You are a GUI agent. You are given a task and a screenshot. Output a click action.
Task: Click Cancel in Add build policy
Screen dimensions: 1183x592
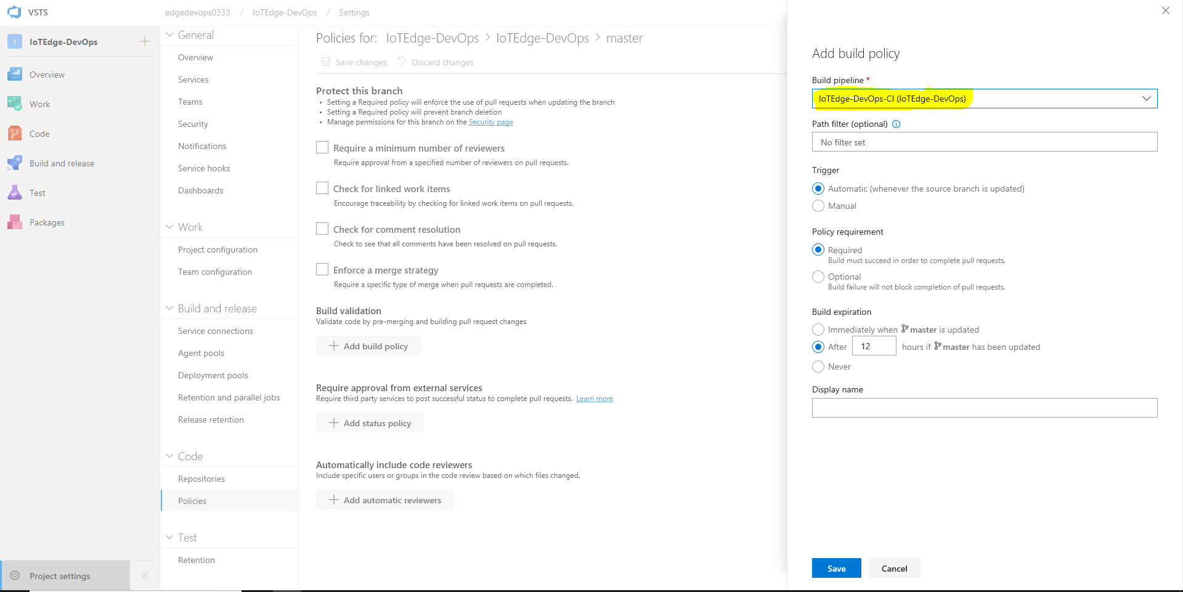click(x=894, y=568)
